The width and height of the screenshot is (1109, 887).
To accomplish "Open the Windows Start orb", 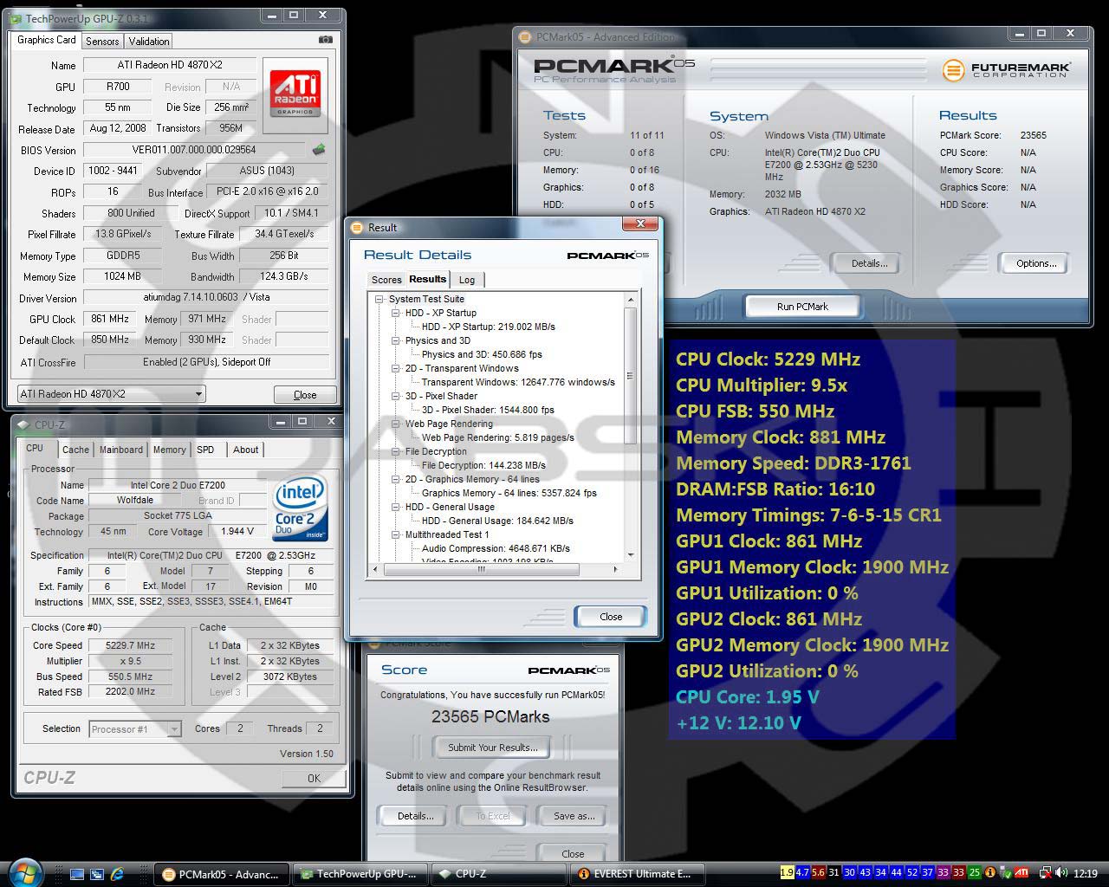I will pyautogui.click(x=26, y=872).
